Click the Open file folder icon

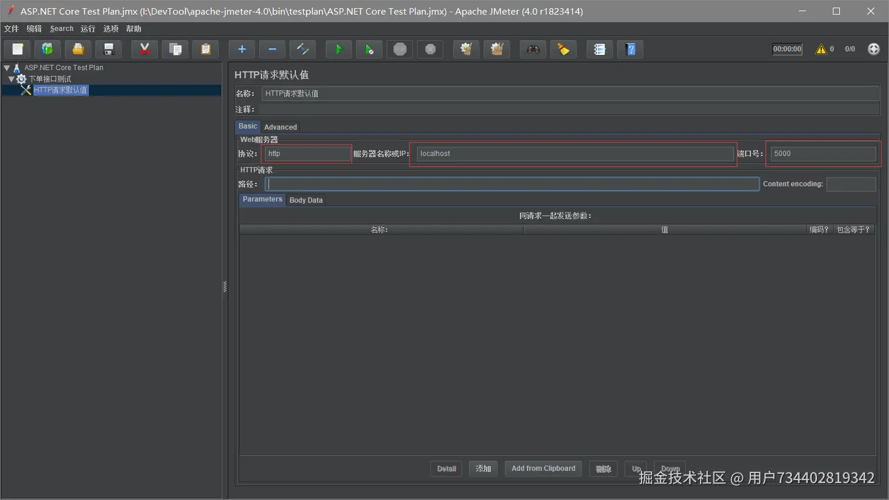click(78, 50)
